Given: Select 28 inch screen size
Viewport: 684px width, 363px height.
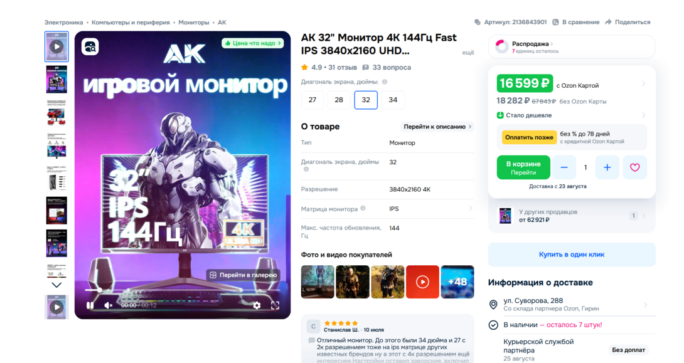Looking at the screenshot, I should coord(339,100).
